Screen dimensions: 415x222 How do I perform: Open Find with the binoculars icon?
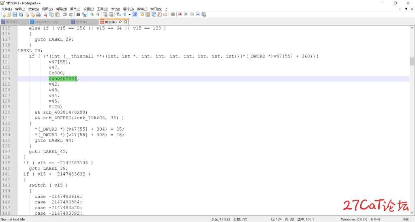tap(78, 15)
